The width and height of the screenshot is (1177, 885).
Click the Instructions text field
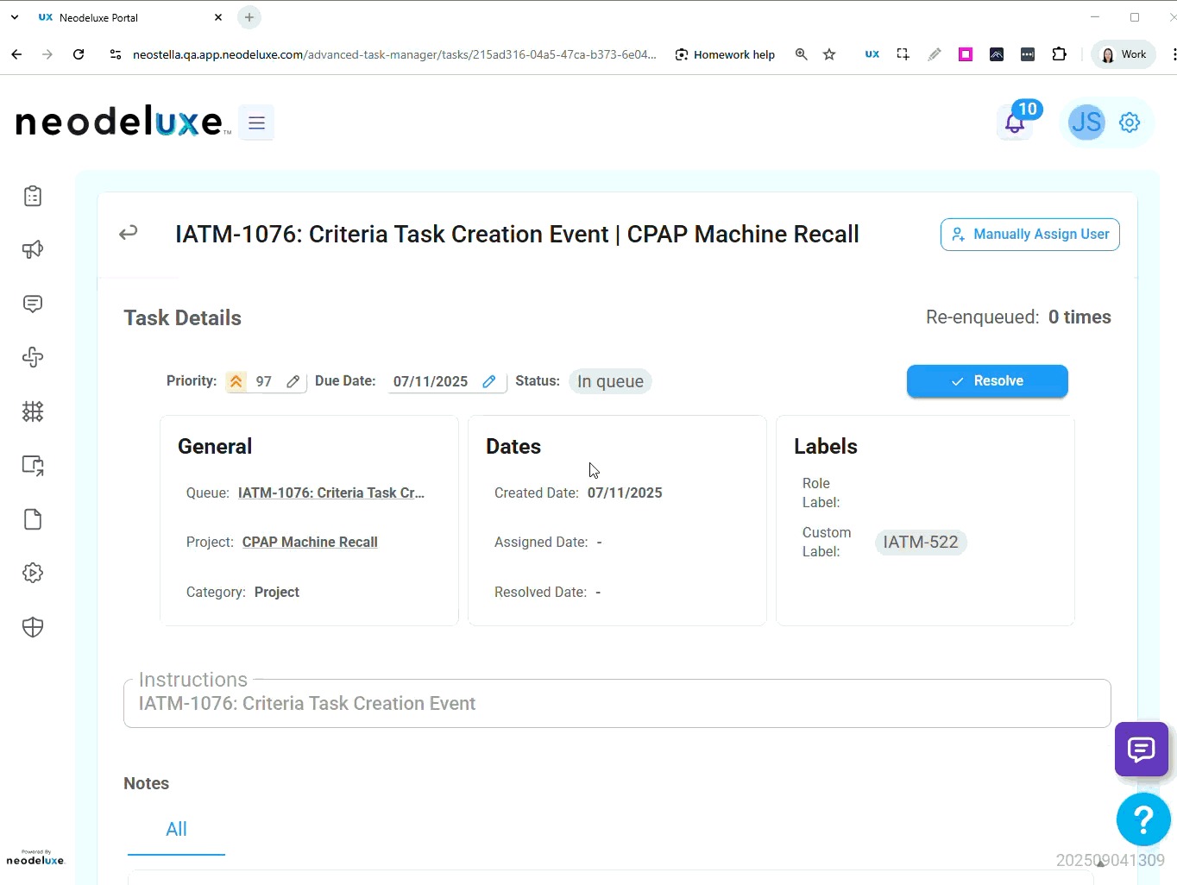(616, 704)
